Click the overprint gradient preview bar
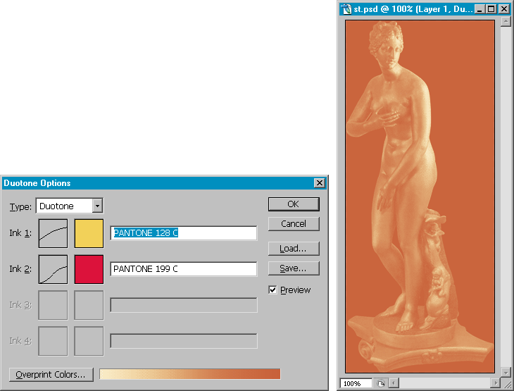 click(x=190, y=374)
